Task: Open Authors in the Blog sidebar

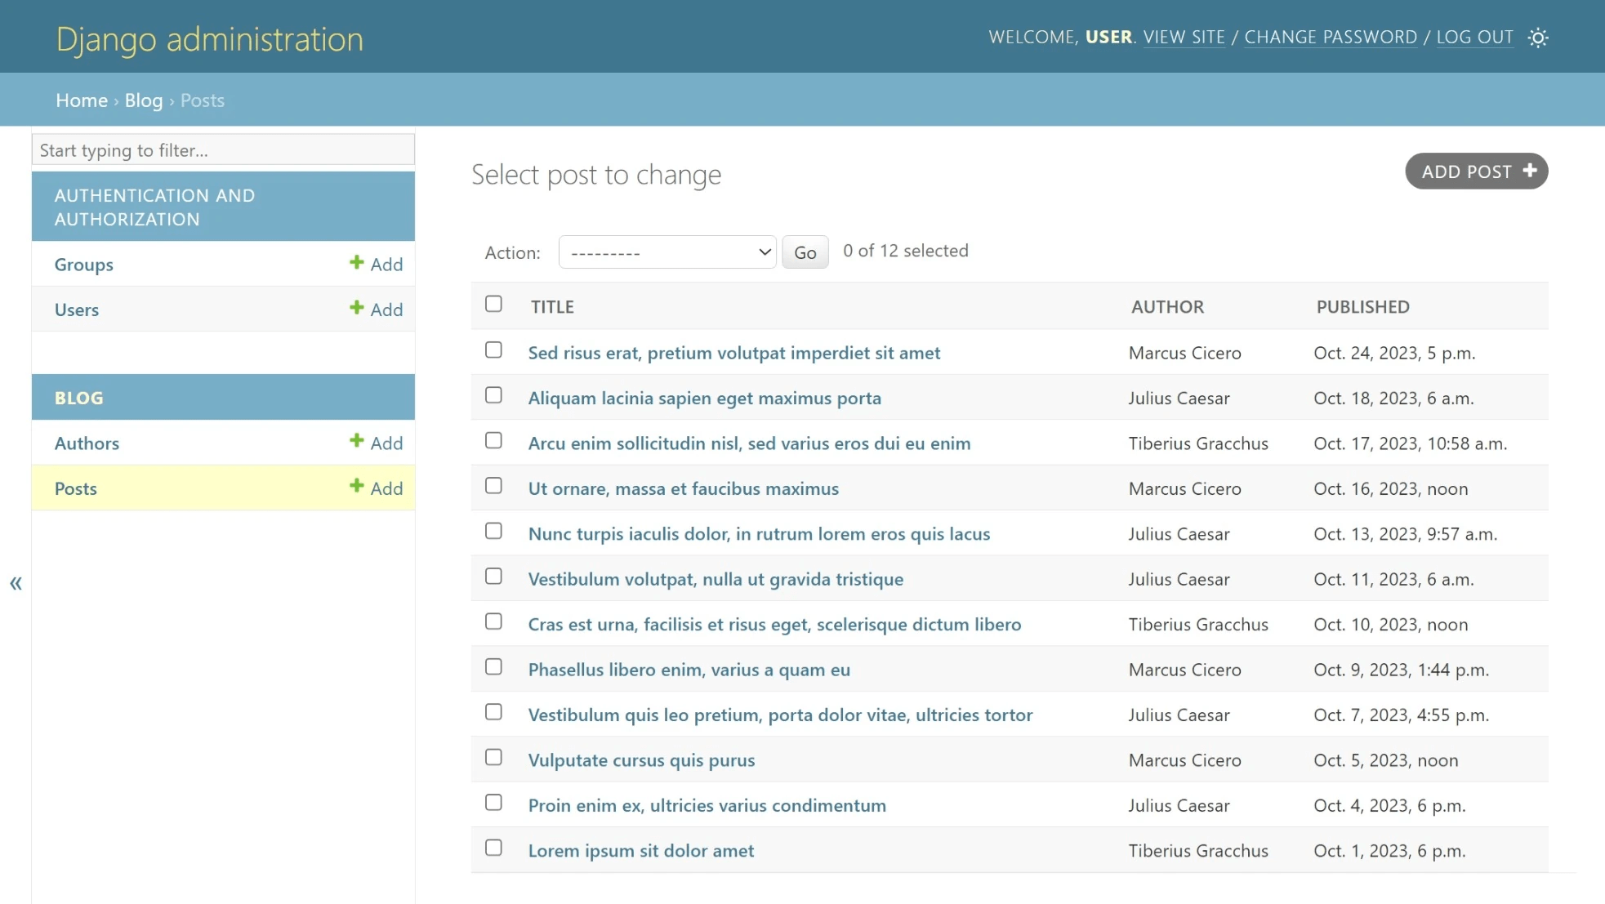Action: pyautogui.click(x=87, y=443)
